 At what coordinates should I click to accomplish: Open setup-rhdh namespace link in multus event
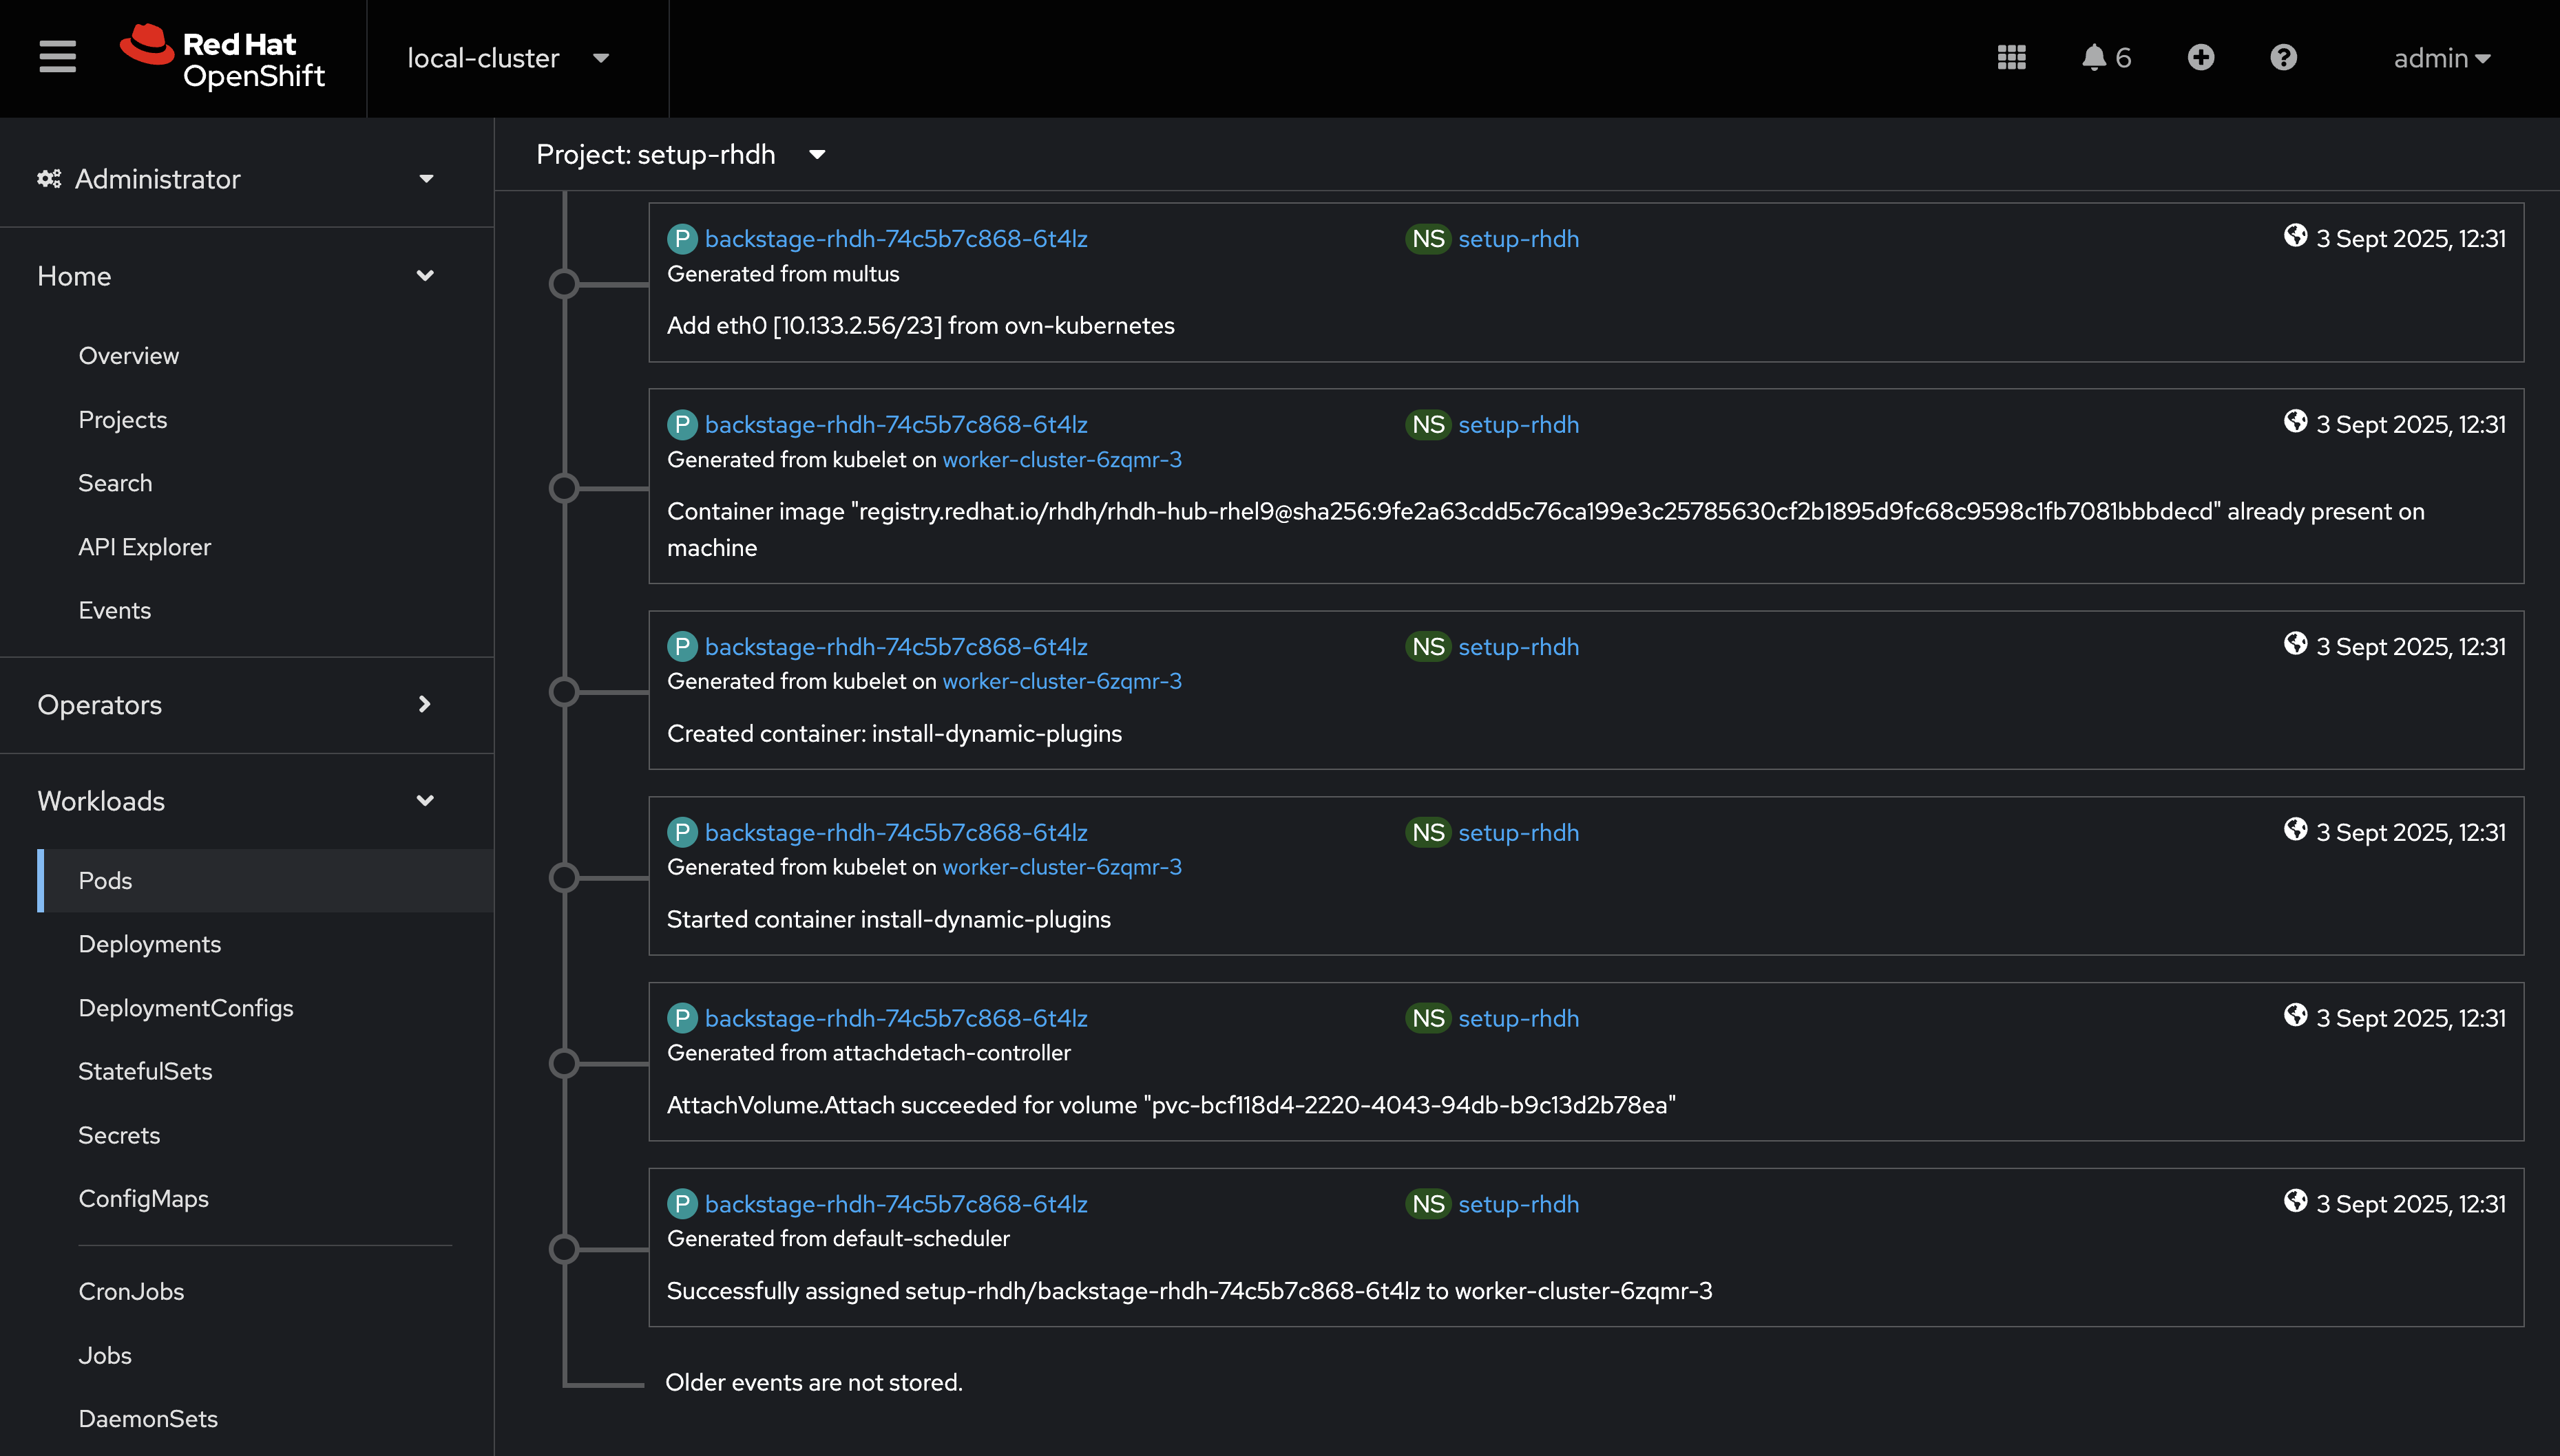[x=1519, y=239]
